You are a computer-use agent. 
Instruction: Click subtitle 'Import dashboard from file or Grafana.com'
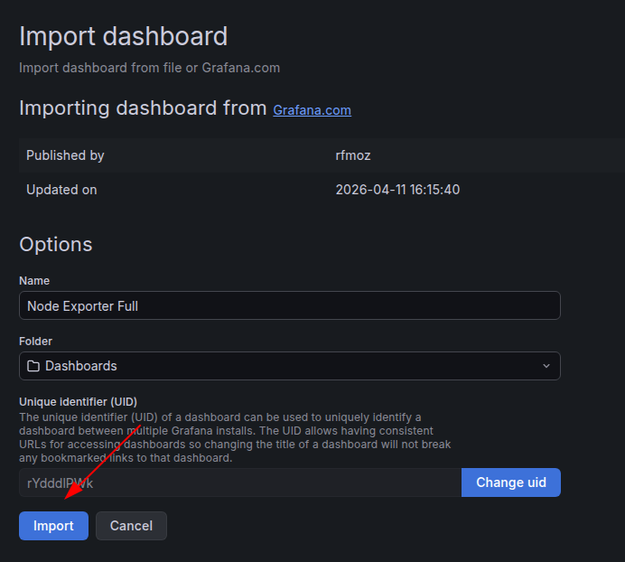point(149,68)
